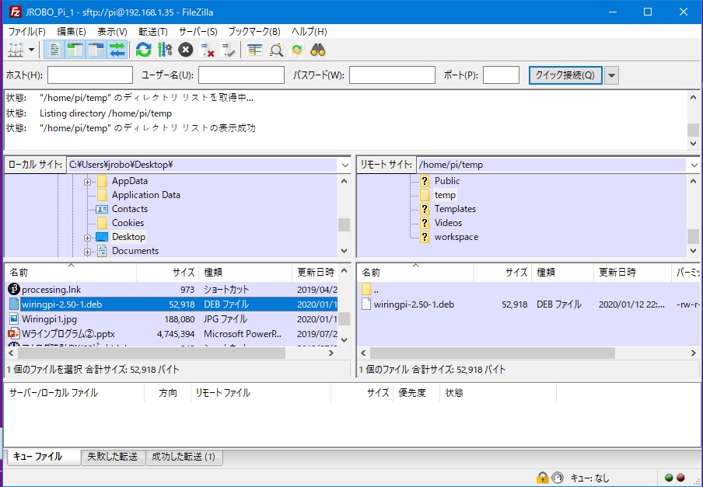Toggle the local directory tree view
Screen dimensions: 703x487
point(75,50)
